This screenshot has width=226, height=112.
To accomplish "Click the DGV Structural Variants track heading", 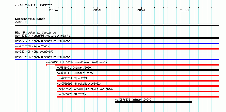I will pyautogui.click(x=36, y=33).
